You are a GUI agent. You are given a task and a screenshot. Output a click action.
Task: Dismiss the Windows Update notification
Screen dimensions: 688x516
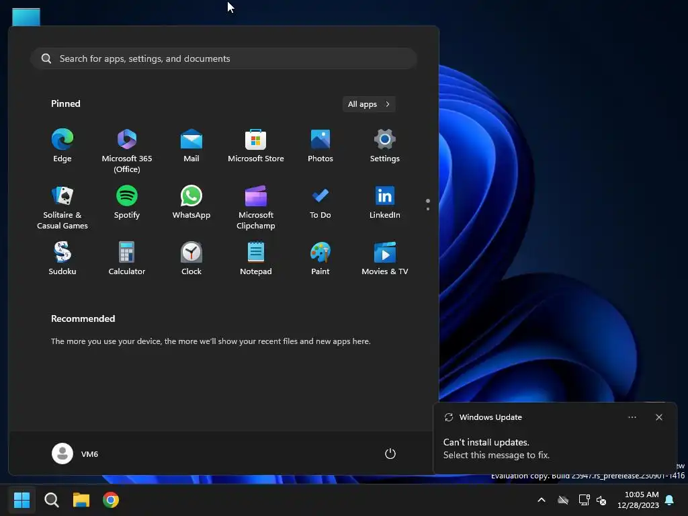point(658,417)
